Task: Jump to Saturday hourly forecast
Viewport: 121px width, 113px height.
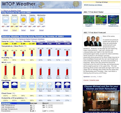Action: point(19,41)
